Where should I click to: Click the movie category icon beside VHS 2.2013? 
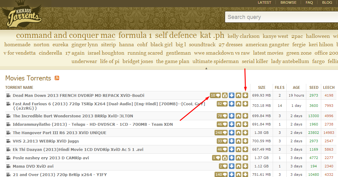coord(8,141)
